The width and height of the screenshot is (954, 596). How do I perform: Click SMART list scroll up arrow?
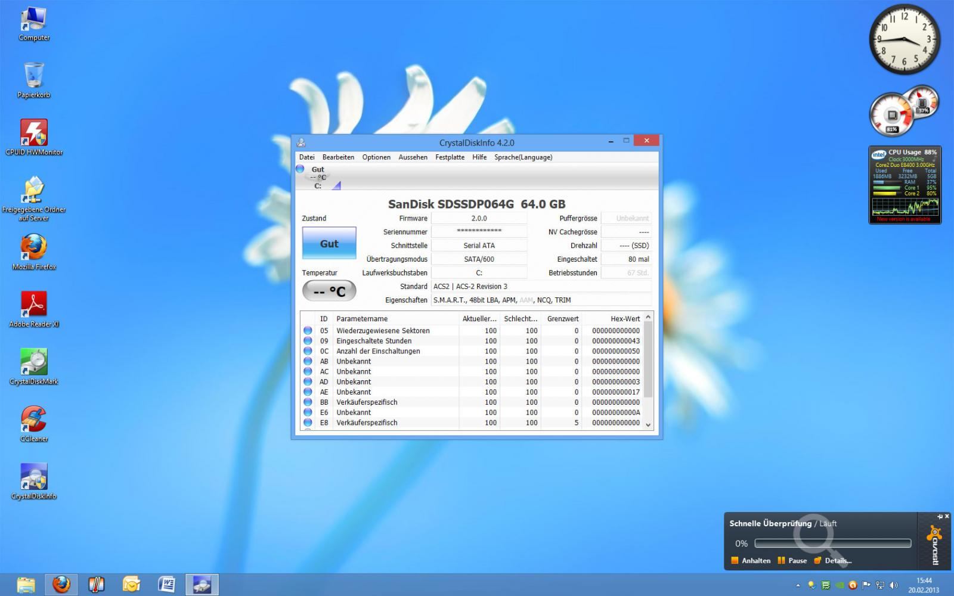[x=648, y=316]
